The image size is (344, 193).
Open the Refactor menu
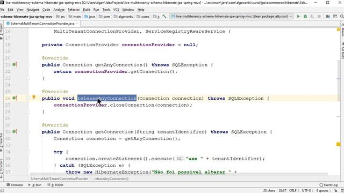pyautogui.click(x=74, y=10)
